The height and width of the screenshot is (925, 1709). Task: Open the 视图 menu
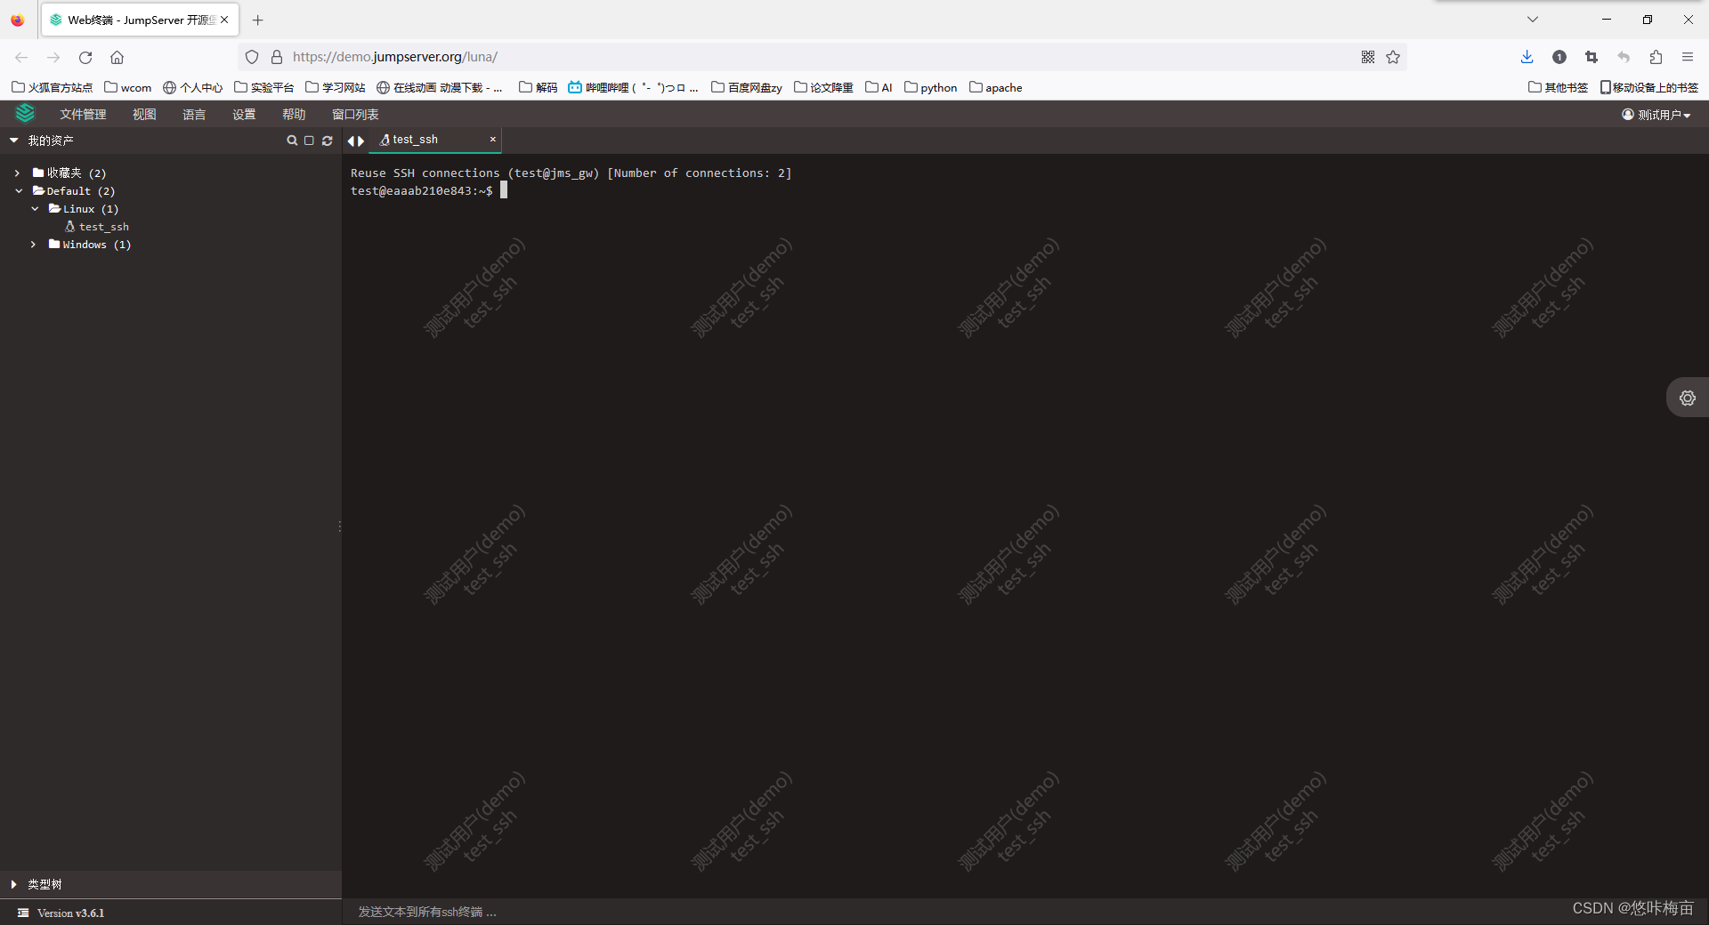tap(144, 115)
